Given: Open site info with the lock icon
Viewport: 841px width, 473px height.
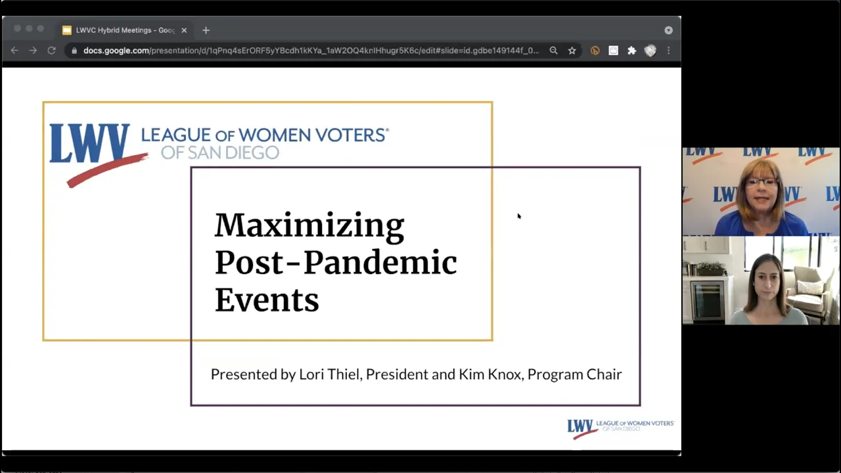Looking at the screenshot, I should tap(74, 51).
